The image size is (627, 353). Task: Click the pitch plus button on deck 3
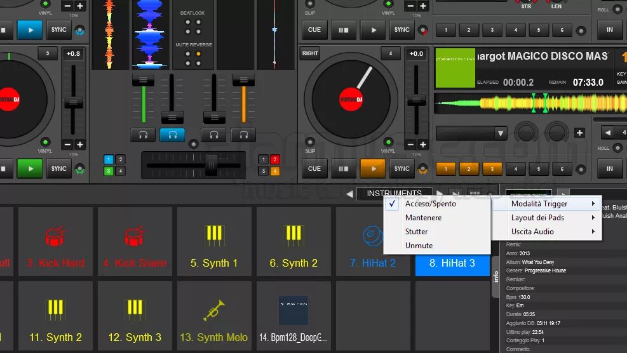80,145
